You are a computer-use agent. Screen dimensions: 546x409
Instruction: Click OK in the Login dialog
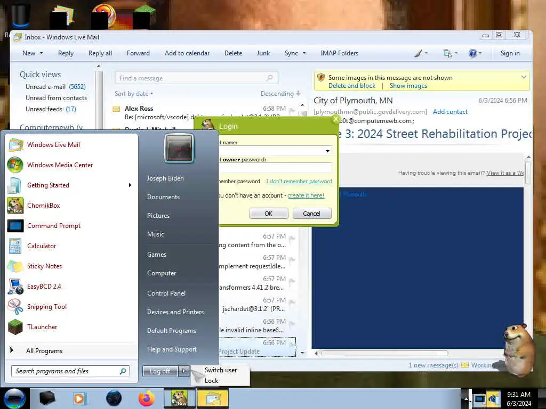pos(269,214)
